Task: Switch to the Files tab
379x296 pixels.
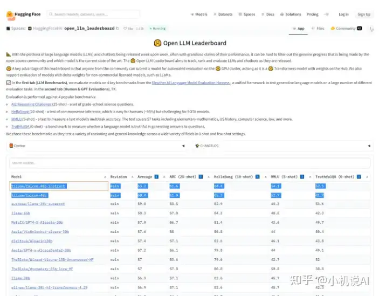Action: pos(318,29)
